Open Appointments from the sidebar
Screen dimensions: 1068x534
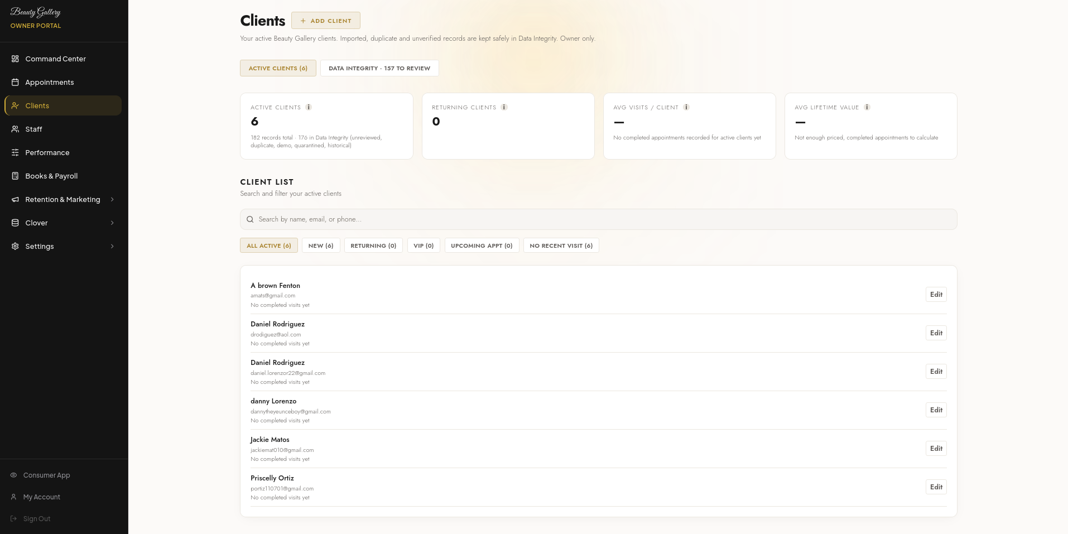[x=63, y=82]
